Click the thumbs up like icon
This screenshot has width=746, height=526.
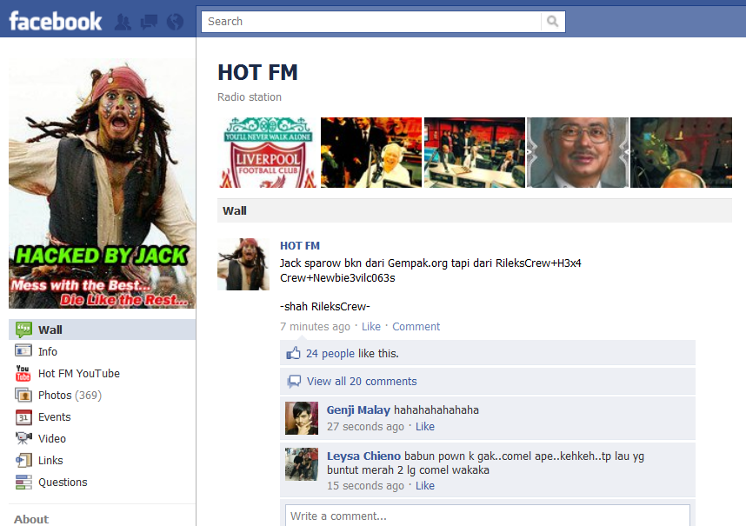point(293,353)
